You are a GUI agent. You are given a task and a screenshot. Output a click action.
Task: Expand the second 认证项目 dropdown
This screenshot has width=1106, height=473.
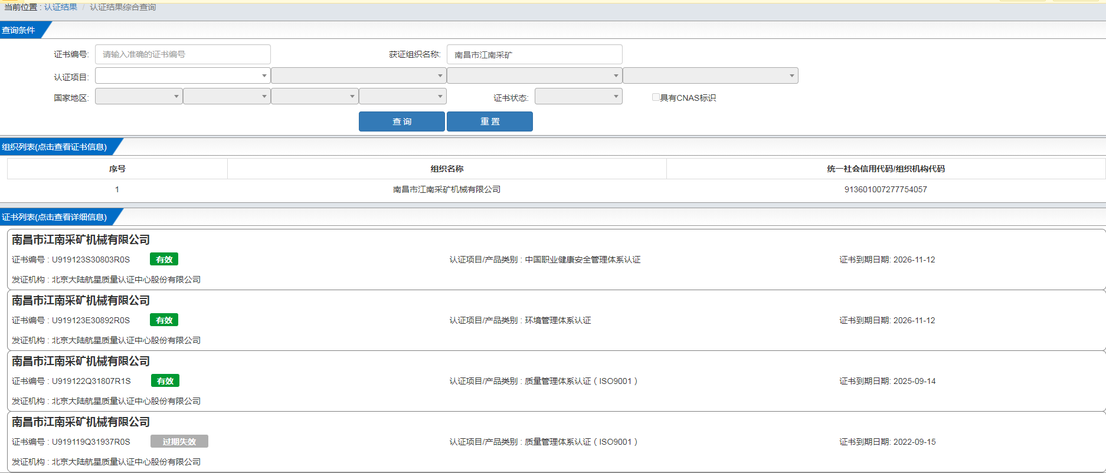(x=358, y=76)
